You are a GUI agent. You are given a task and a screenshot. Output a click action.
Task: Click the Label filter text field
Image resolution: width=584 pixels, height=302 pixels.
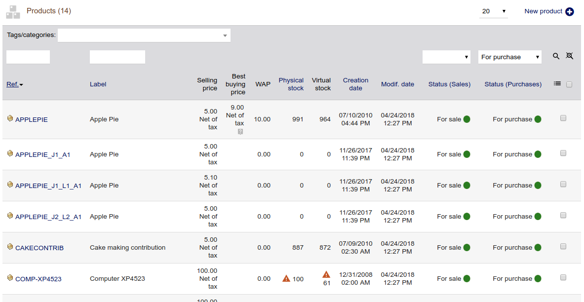pos(117,57)
